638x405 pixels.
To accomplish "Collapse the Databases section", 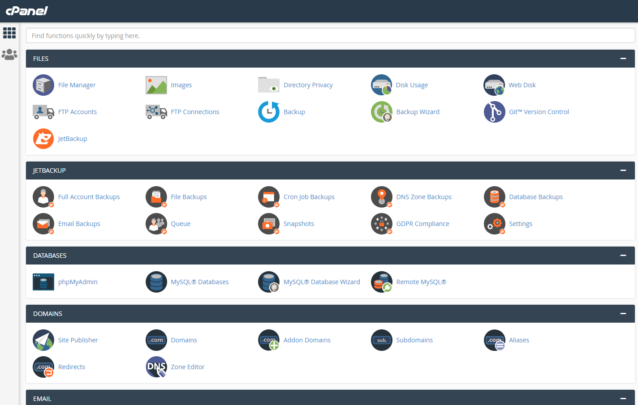I will (623, 256).
